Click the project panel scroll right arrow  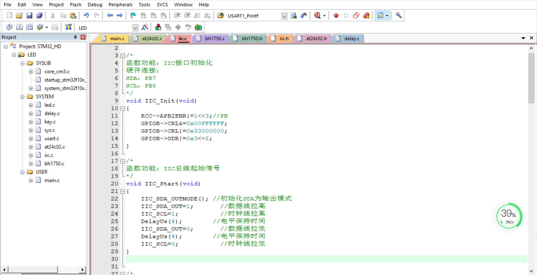point(82,270)
